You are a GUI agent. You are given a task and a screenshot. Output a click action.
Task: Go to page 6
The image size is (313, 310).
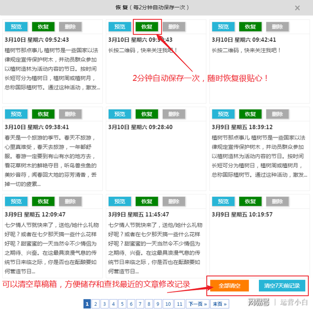(131, 304)
